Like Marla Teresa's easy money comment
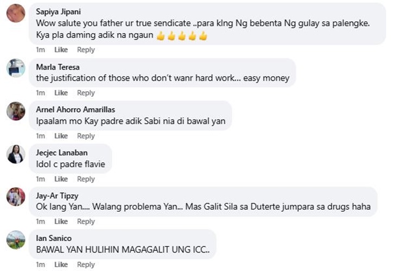The height and width of the screenshot is (271, 407). 61,93
